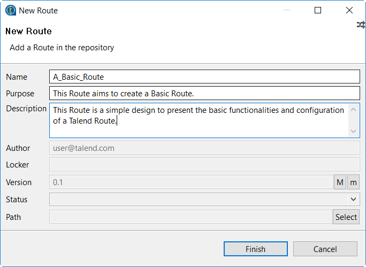
Task: Click the Path text field
Action: (190, 217)
